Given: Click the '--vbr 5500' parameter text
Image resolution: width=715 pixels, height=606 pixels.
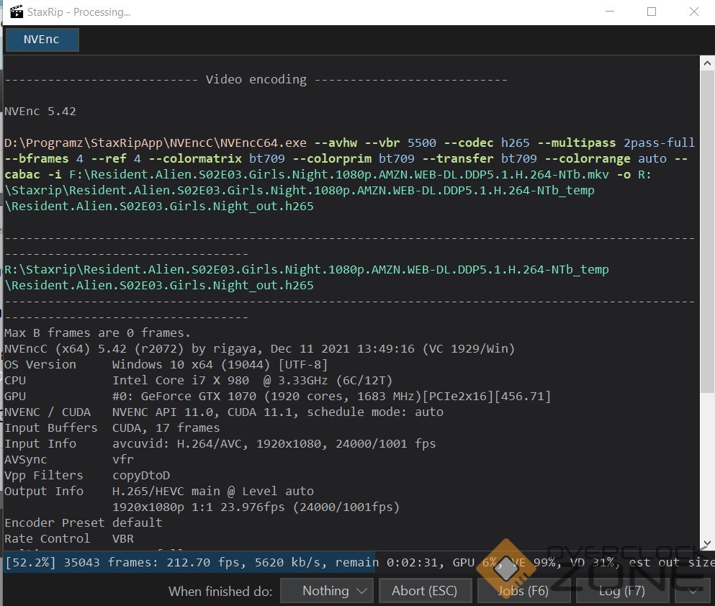Looking at the screenshot, I should tap(400, 143).
